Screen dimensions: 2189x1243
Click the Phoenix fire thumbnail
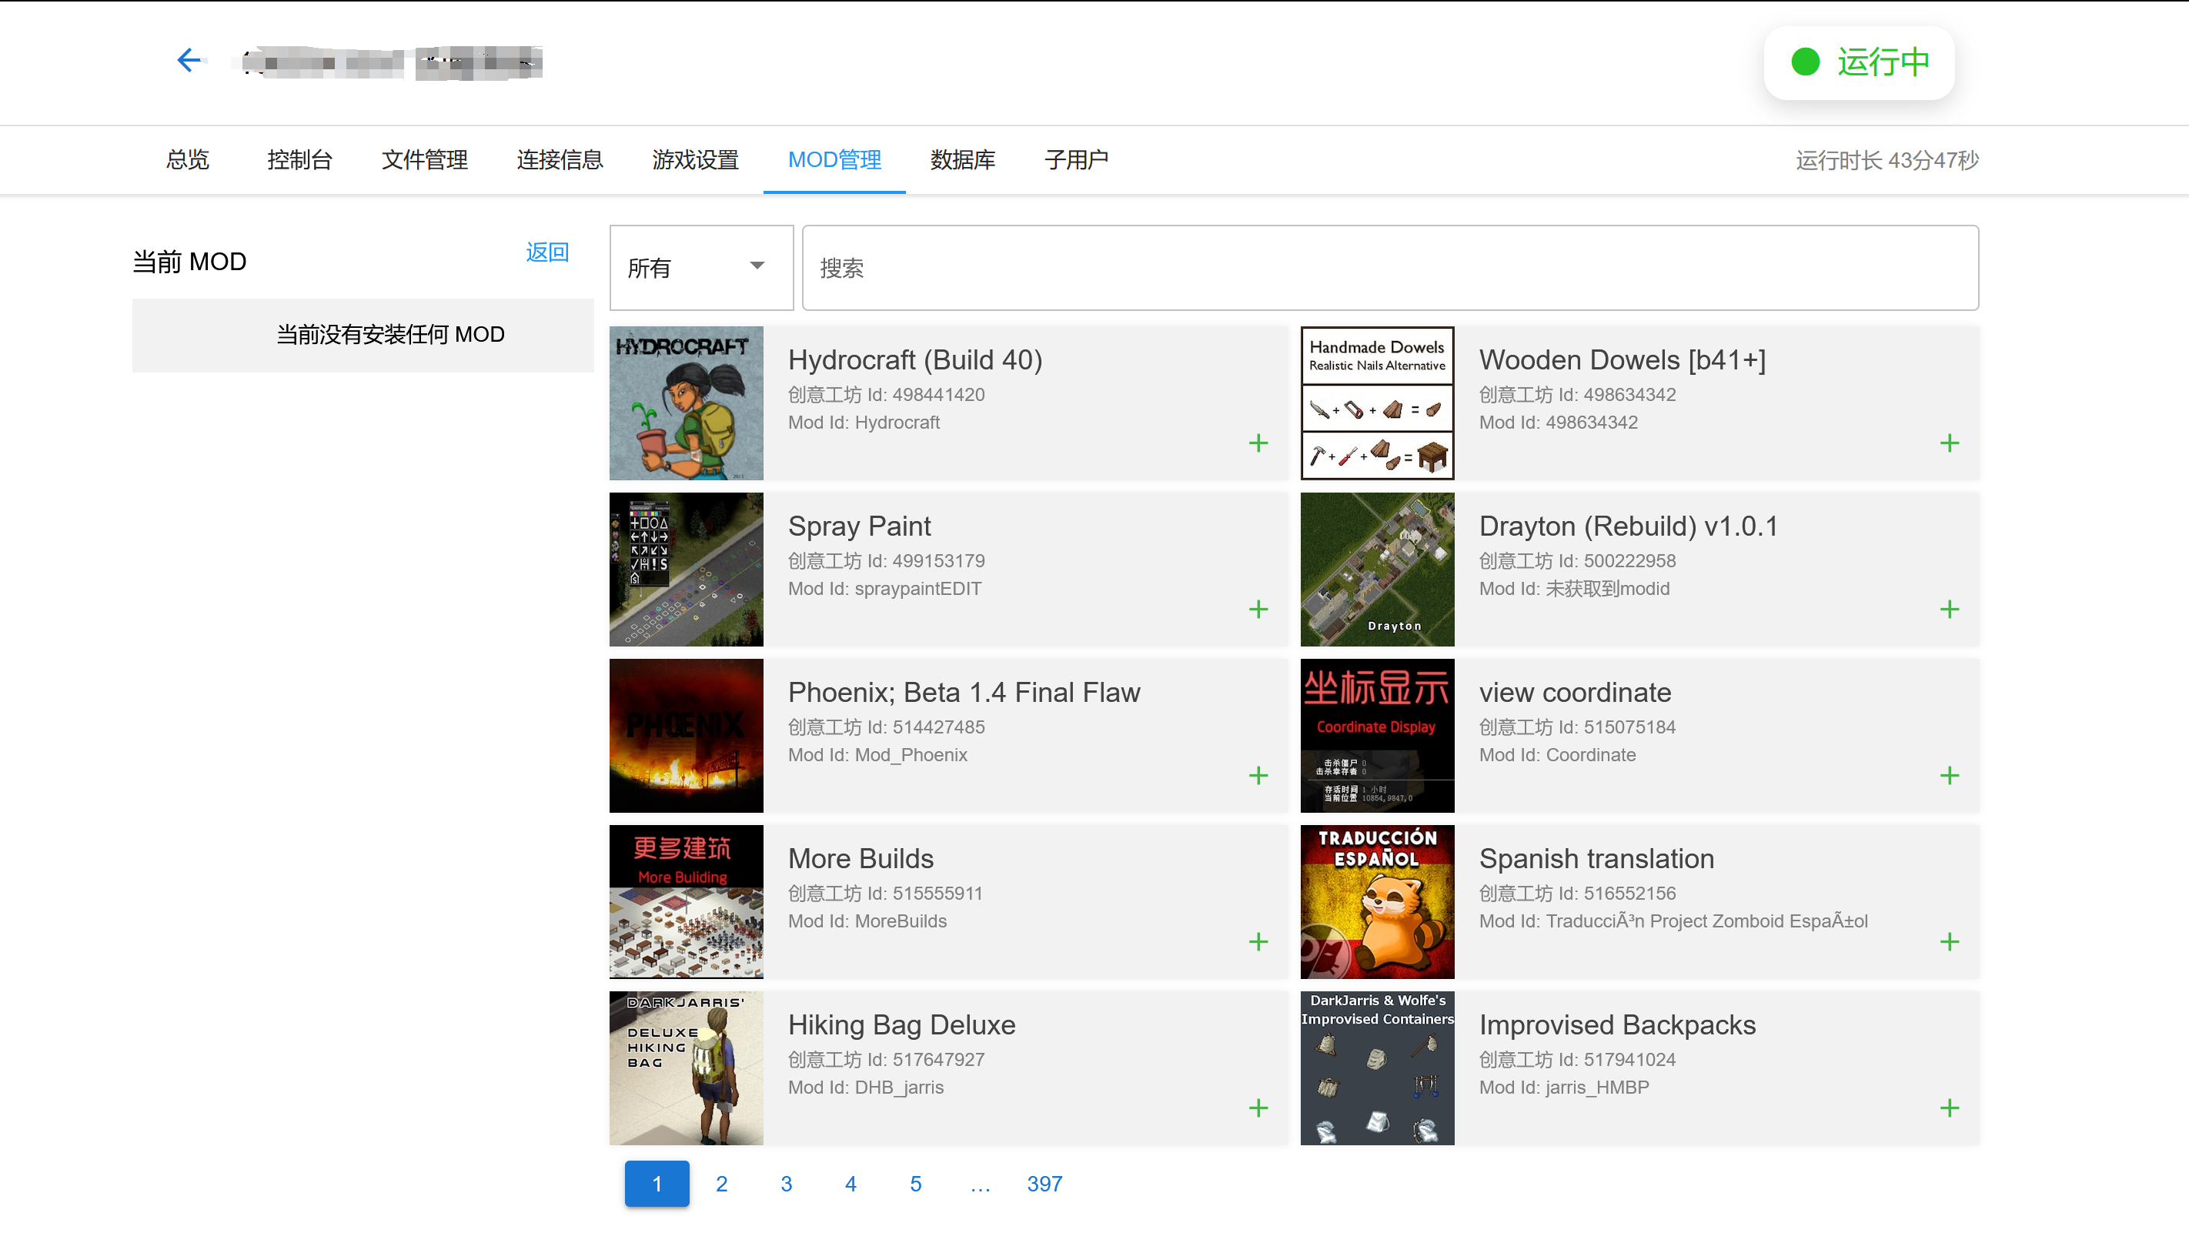(x=687, y=735)
